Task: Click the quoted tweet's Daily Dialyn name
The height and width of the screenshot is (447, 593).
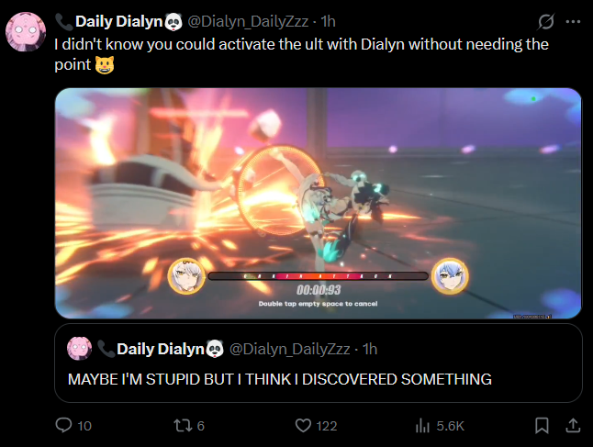Action: [161, 349]
